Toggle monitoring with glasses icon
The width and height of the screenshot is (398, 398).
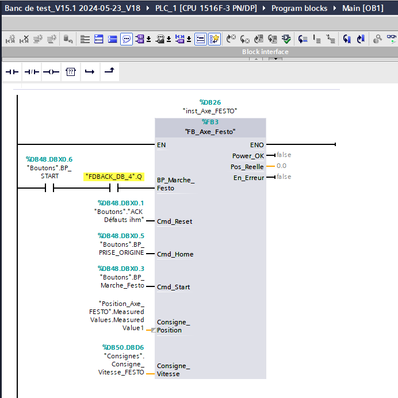click(392, 39)
